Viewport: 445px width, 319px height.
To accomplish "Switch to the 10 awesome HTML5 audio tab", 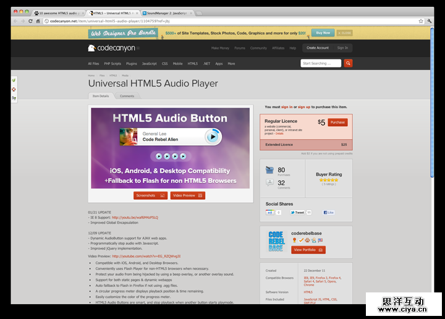I will 59,13.
